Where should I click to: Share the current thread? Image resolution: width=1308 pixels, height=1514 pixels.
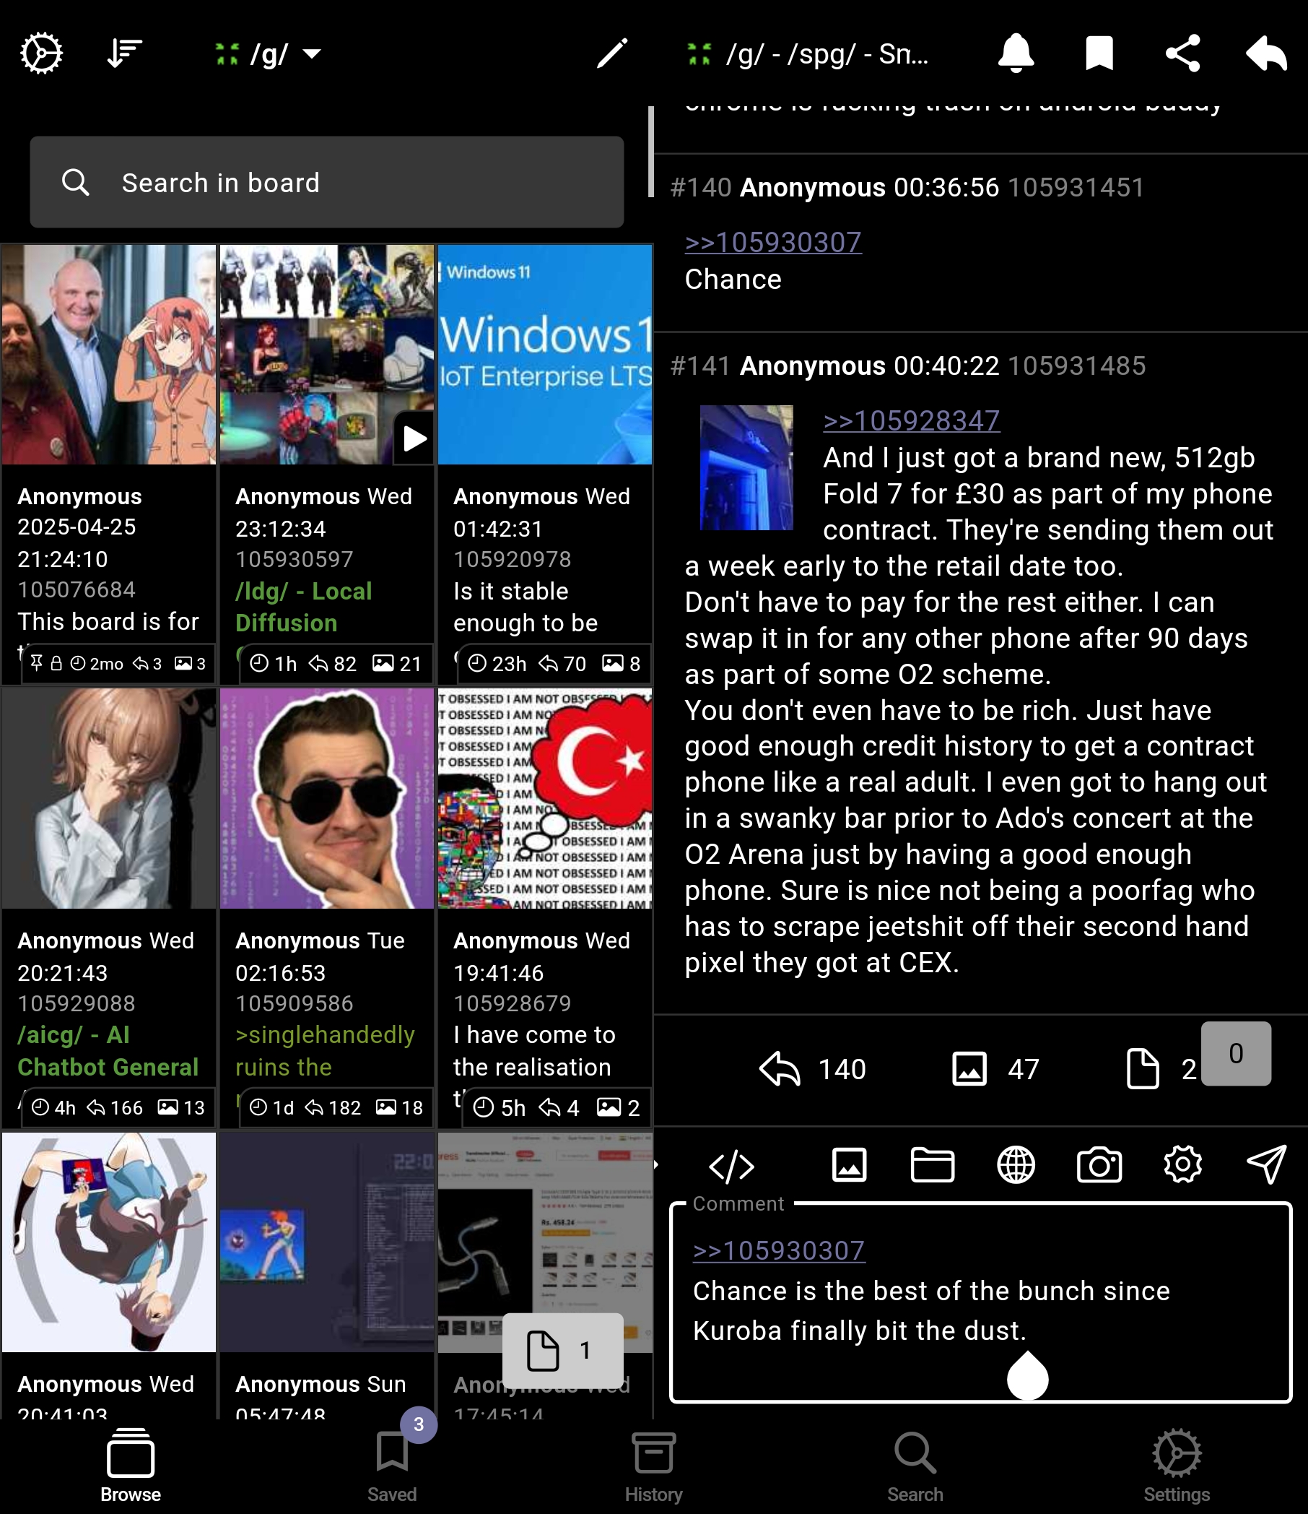point(1182,53)
